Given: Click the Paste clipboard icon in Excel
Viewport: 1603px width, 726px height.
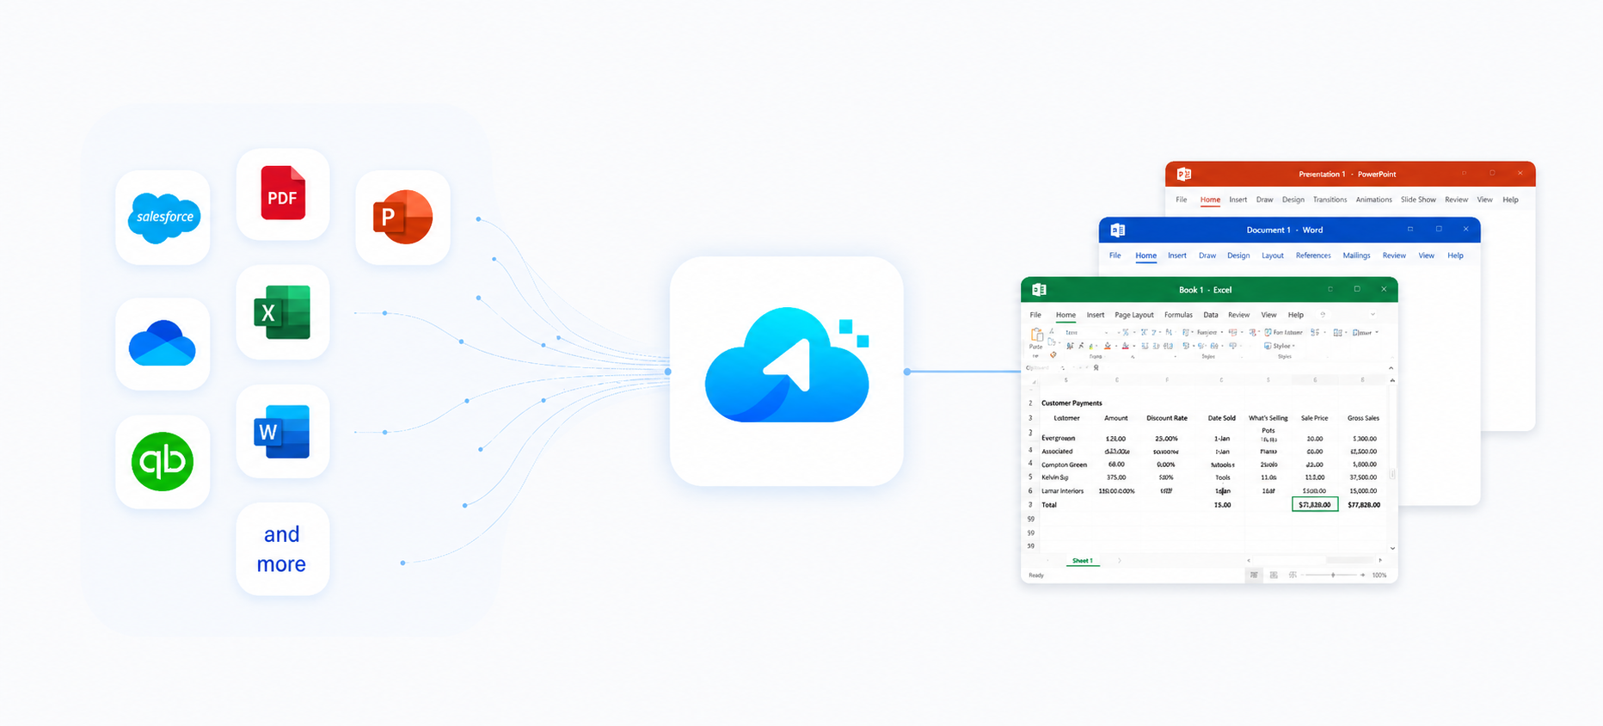Looking at the screenshot, I should click(x=1036, y=335).
